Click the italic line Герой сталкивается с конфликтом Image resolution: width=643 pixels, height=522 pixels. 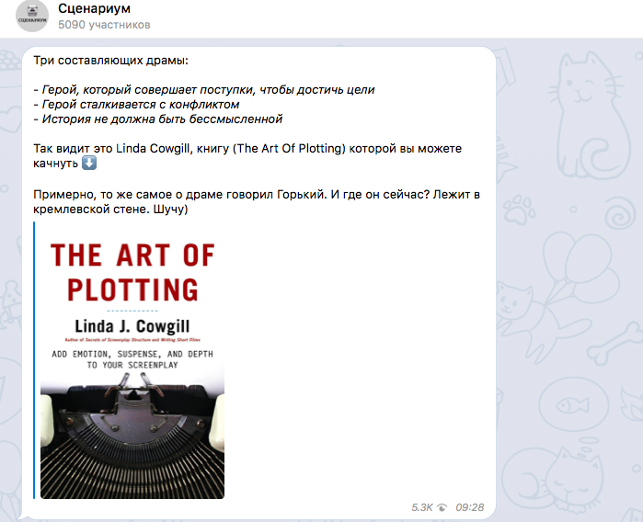(x=136, y=105)
